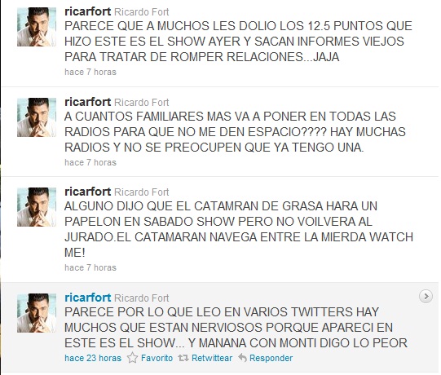Click the Favorito star icon
This screenshot has width=441, height=375.
click(132, 358)
